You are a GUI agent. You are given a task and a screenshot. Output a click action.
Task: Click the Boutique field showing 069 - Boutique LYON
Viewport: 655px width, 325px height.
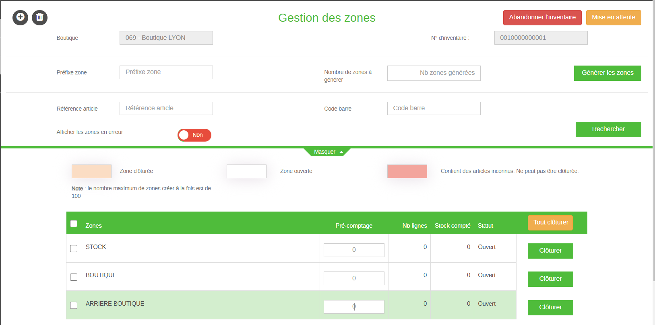click(166, 38)
